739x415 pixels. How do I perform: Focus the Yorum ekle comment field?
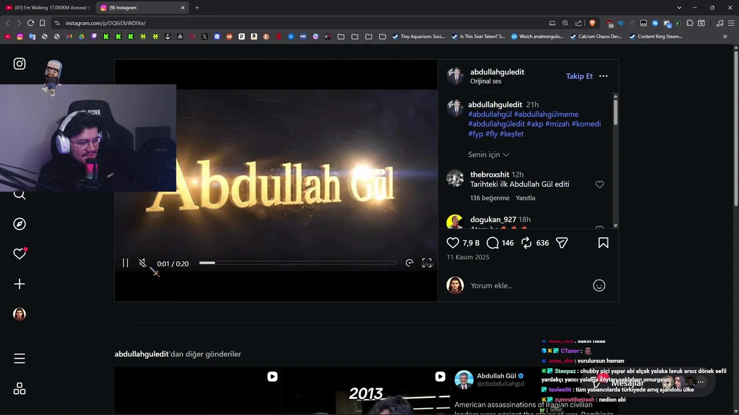[x=528, y=285]
